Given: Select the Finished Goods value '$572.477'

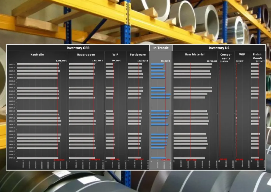Looking at the screenshot, I should (x=260, y=61).
